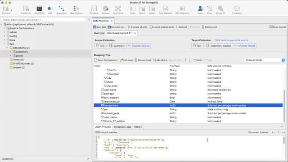Select the registered_on field row

pos(188,102)
